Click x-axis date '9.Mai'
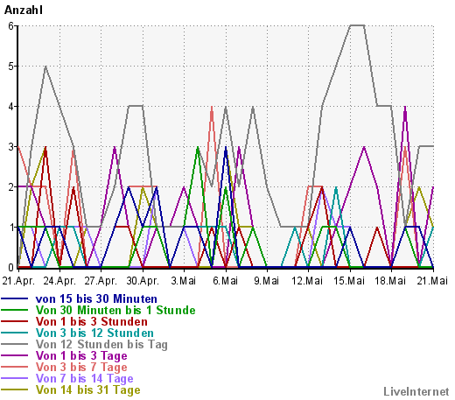The height and width of the screenshot is (400, 455). tap(267, 281)
